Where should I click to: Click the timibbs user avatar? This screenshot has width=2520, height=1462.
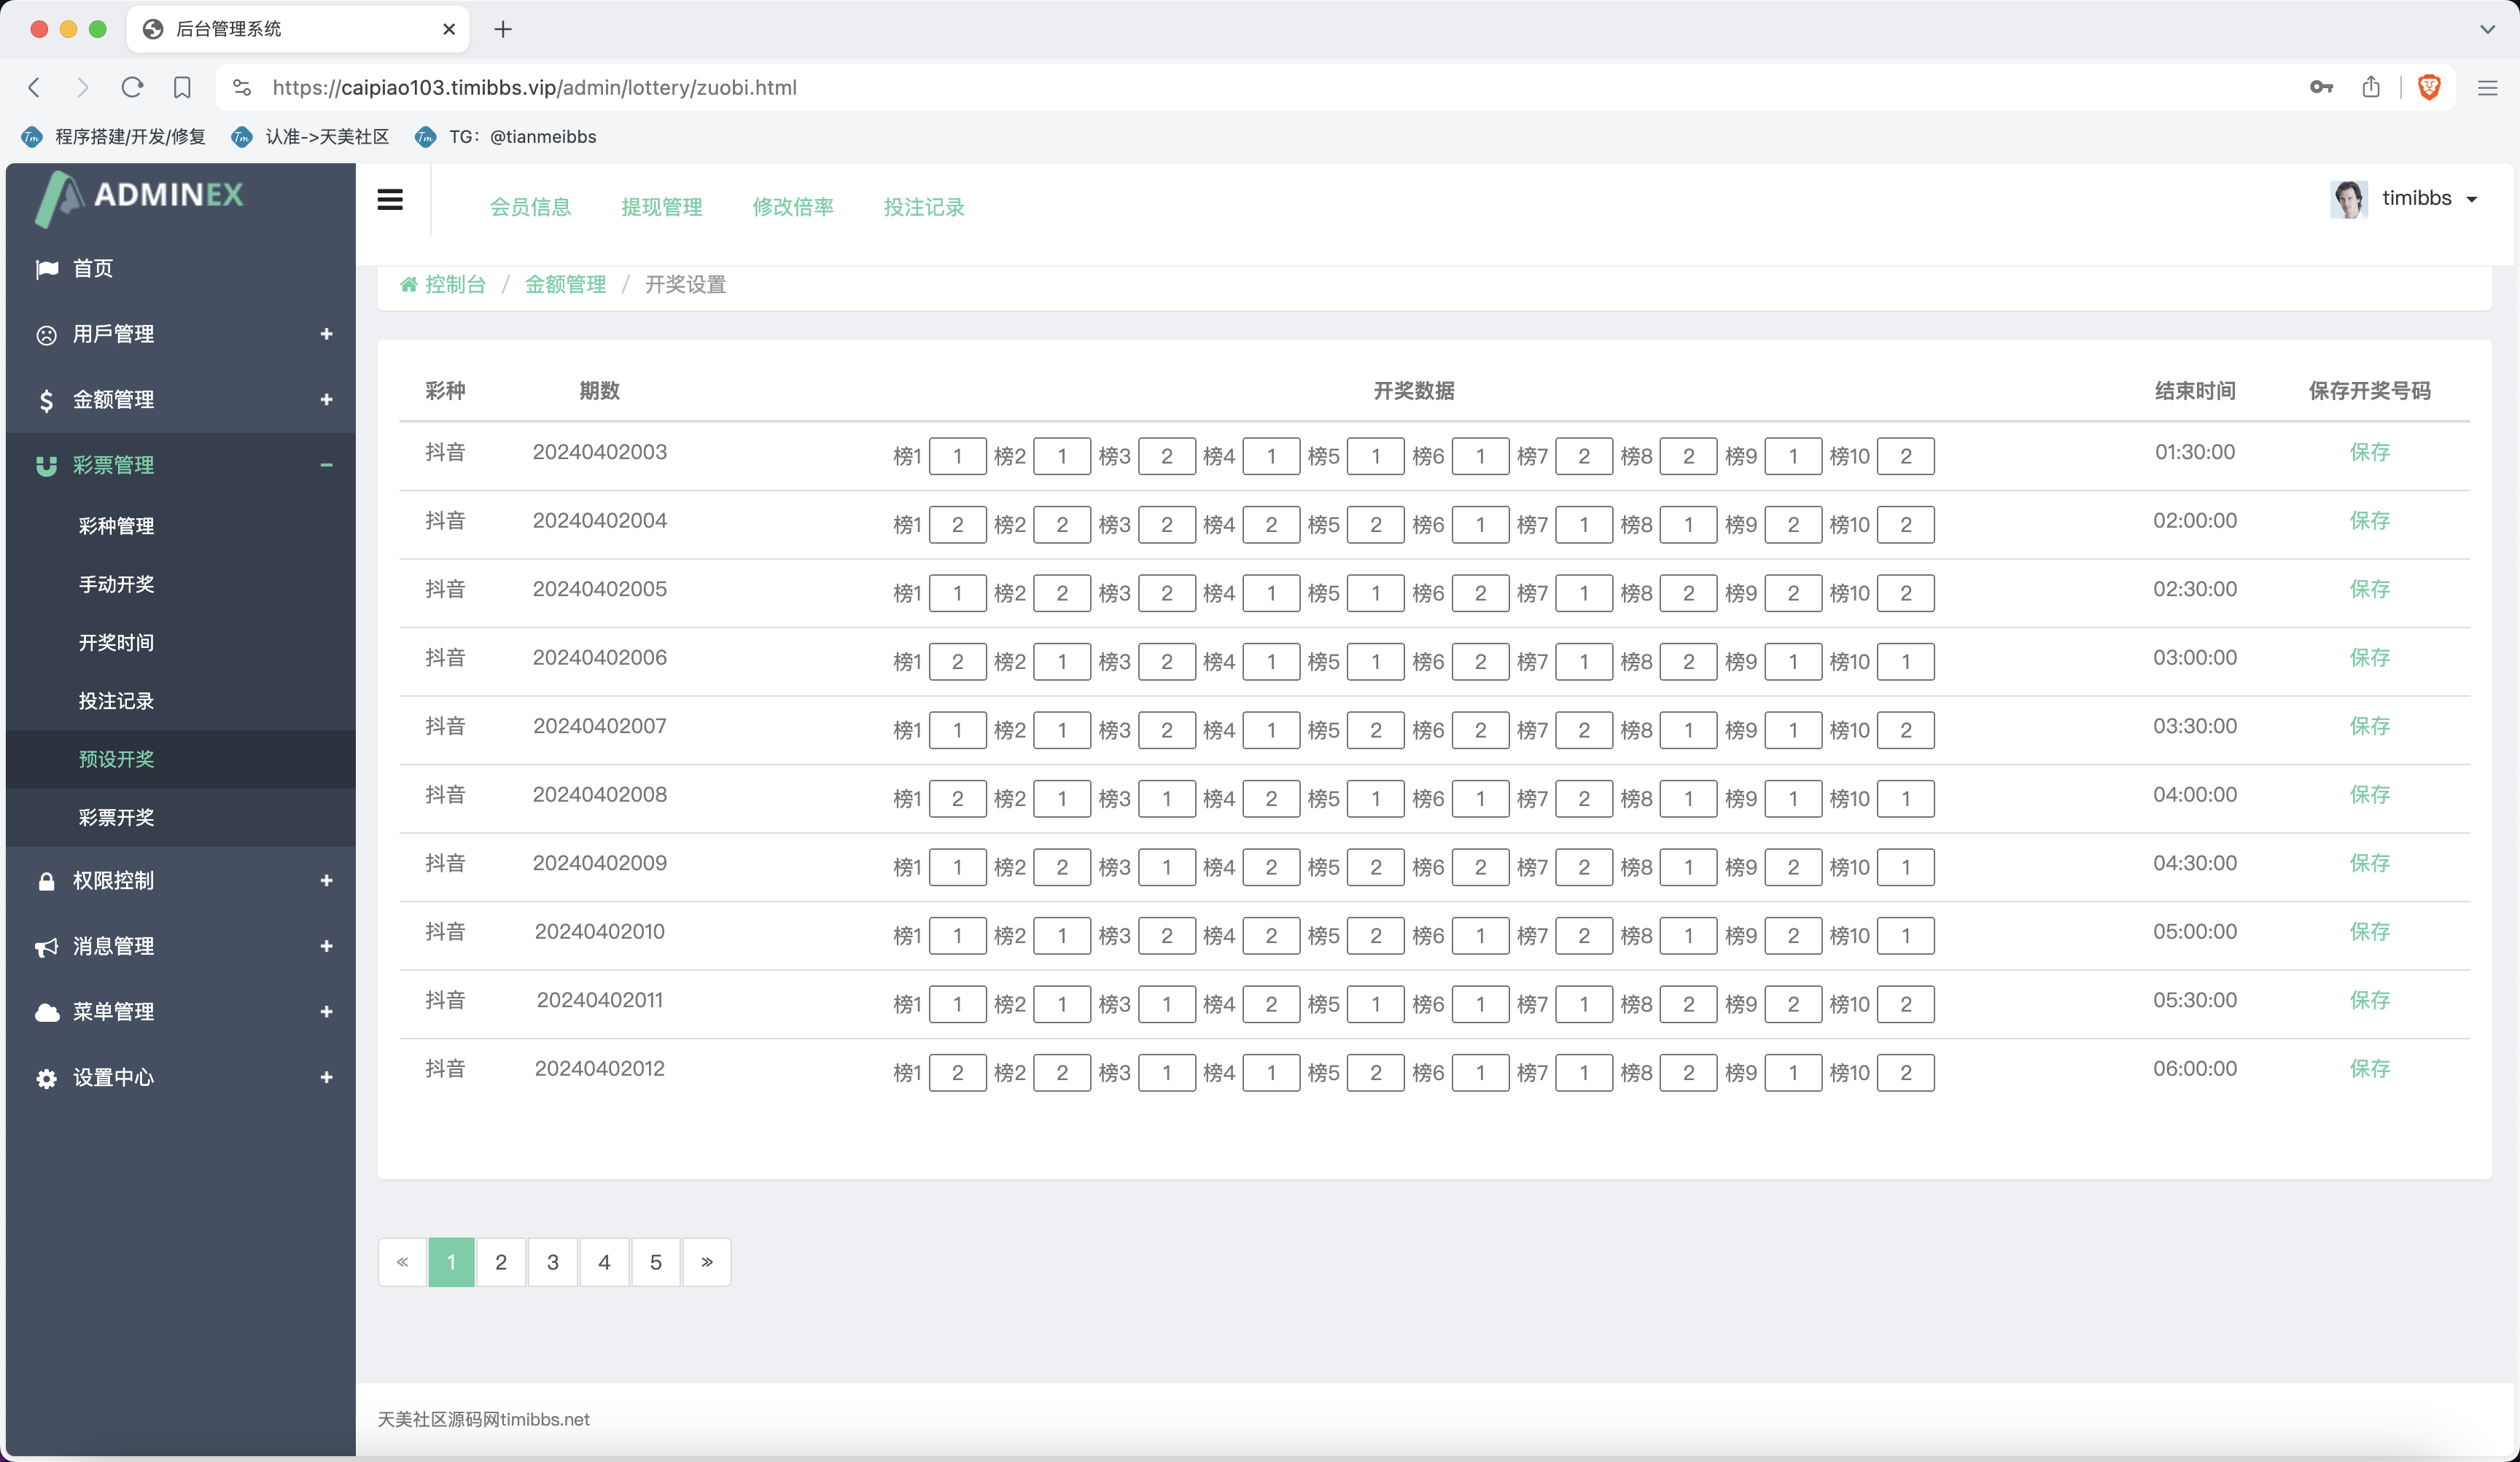click(x=2348, y=199)
